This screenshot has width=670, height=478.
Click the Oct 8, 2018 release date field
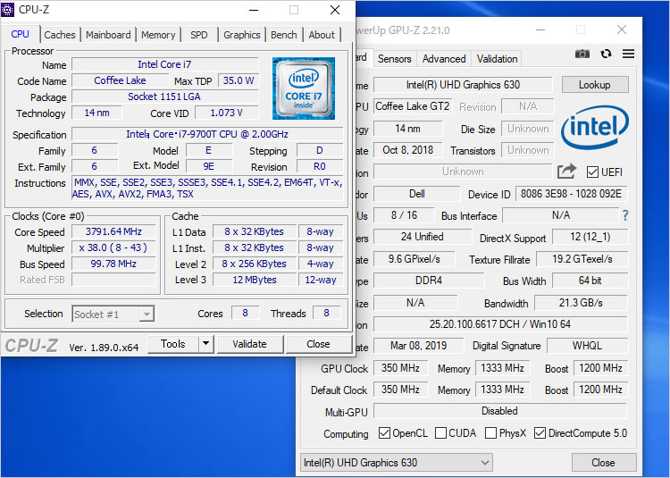[408, 150]
